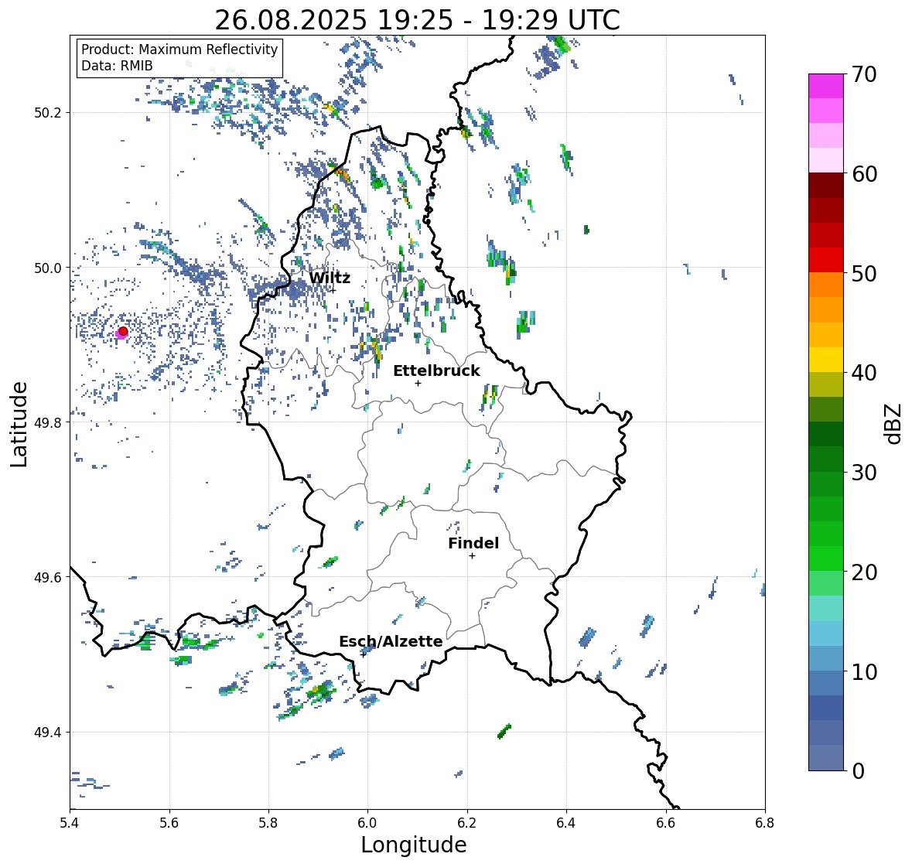Select the Findel city label

[x=473, y=543]
